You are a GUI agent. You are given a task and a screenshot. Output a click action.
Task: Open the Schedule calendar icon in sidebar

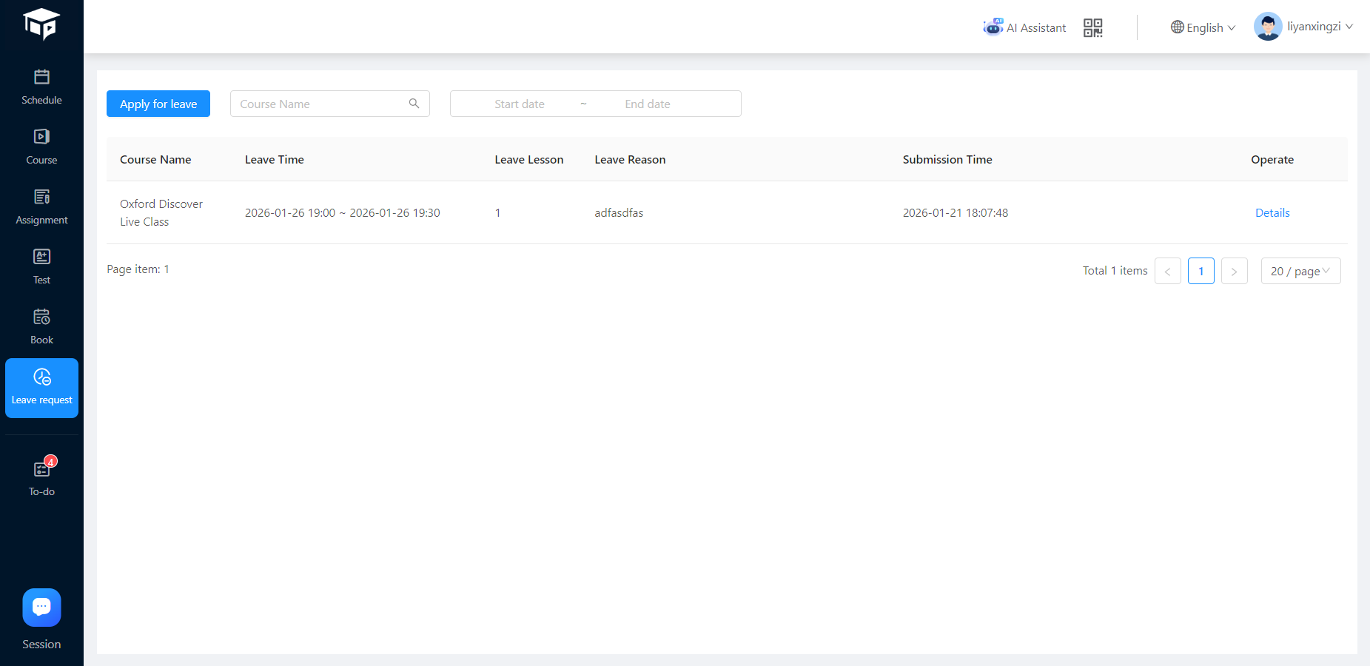(x=41, y=77)
